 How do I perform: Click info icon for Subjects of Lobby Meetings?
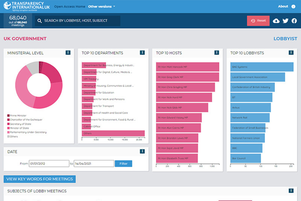click(291, 190)
